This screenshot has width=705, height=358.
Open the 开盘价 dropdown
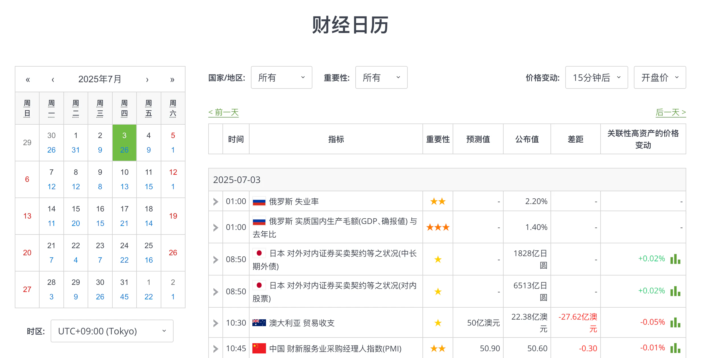tap(659, 77)
